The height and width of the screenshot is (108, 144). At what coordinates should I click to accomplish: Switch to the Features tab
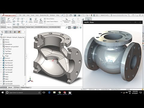tap(3, 27)
